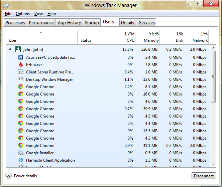The height and width of the screenshot is (187, 222).
Task: Select the bzbui.exe process name
Action: click(34, 65)
